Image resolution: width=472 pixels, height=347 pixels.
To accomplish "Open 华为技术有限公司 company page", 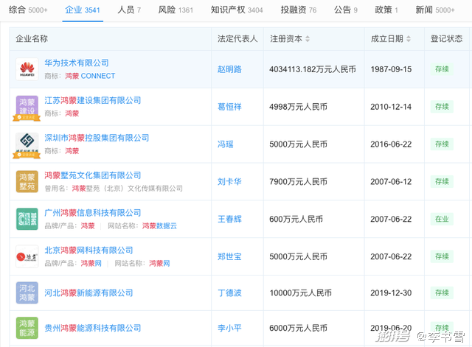I will click(x=77, y=63).
